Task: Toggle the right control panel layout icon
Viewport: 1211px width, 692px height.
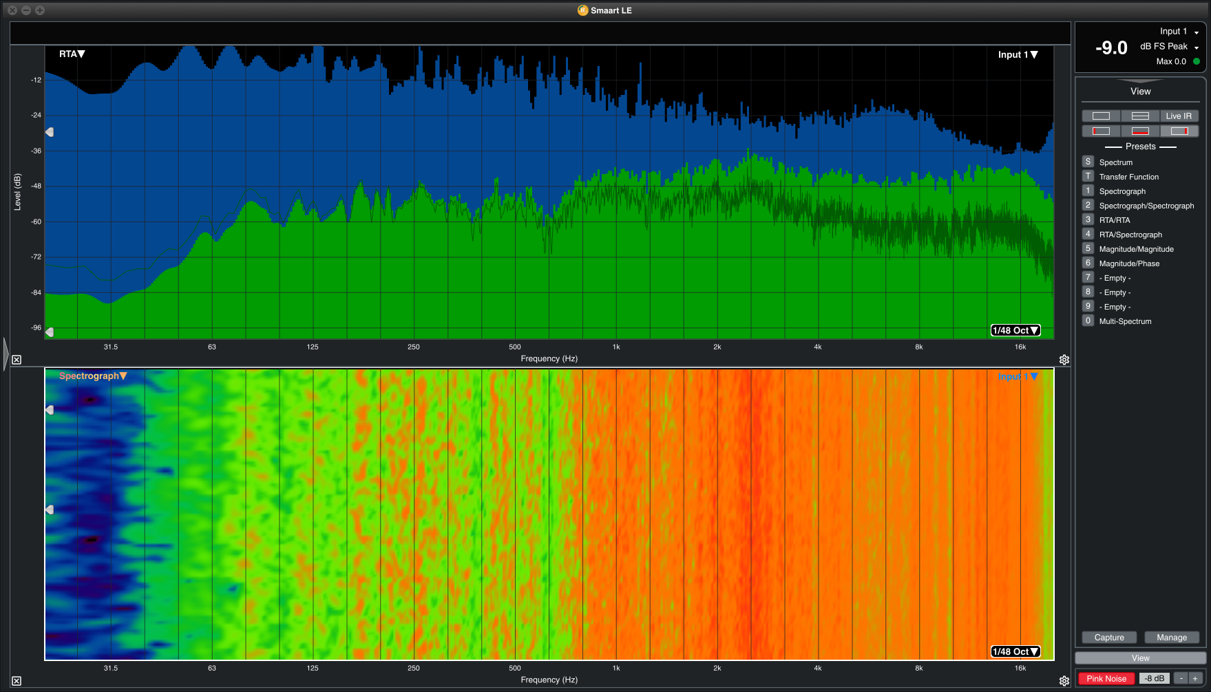Action: click(x=1179, y=131)
